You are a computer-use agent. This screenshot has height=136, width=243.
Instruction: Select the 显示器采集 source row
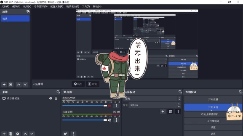[x=30, y=98]
